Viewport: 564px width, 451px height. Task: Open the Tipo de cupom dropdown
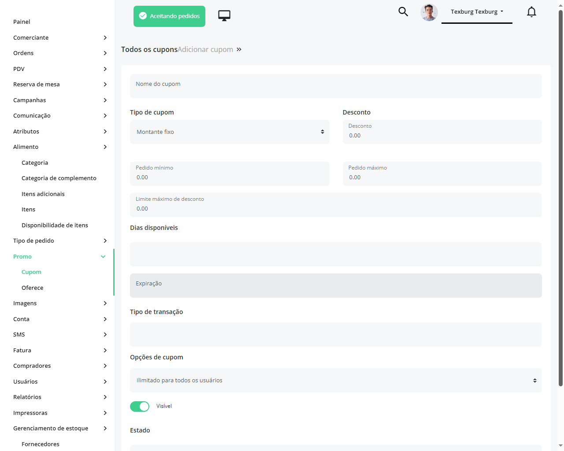pyautogui.click(x=230, y=132)
